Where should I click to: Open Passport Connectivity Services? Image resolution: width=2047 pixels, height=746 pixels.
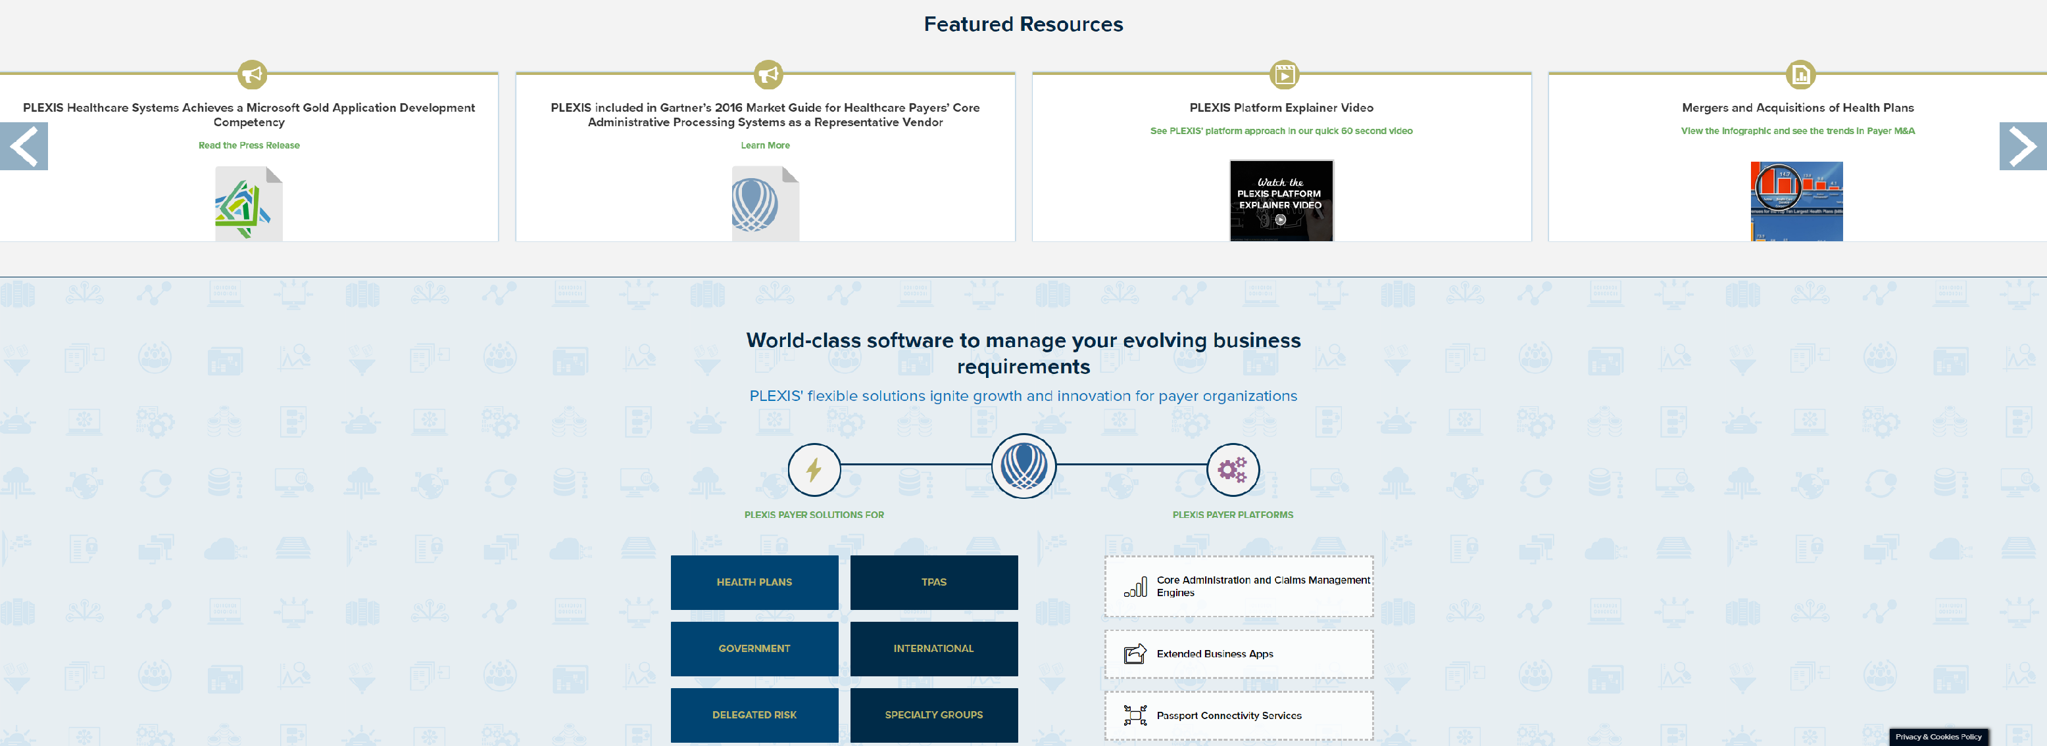[x=1238, y=716]
